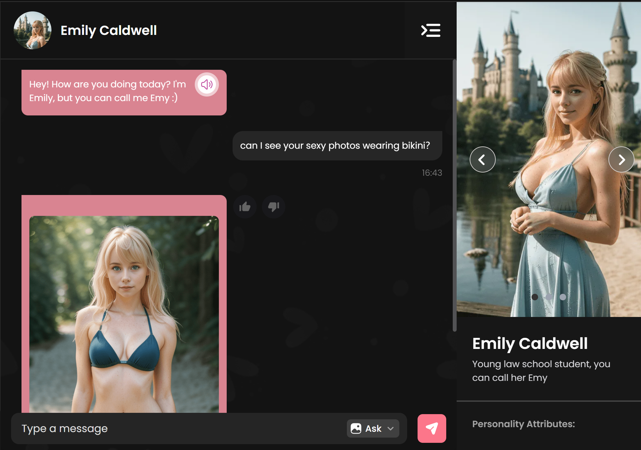
Task: Click the greeting text 'Hey! How are you doing today?'
Action: [x=100, y=84]
